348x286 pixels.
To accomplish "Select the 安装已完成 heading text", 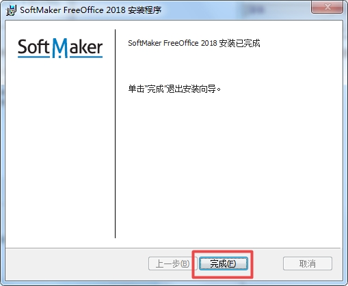I will click(239, 43).
